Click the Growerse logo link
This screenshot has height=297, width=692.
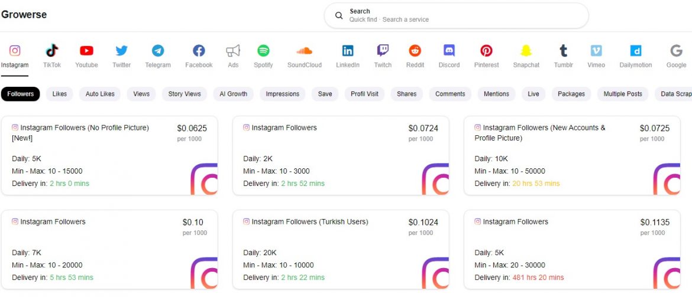coord(24,15)
